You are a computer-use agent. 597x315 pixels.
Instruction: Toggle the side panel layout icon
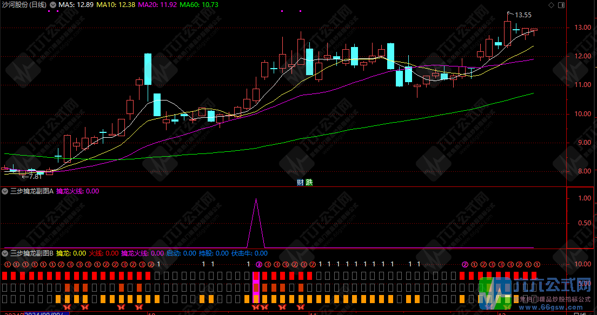(x=560, y=4)
